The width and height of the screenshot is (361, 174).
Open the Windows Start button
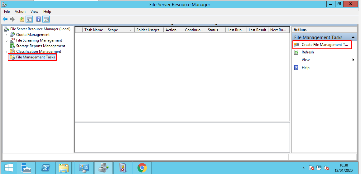coord(9,168)
